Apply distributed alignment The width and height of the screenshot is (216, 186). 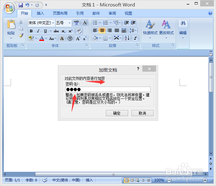[124, 30]
